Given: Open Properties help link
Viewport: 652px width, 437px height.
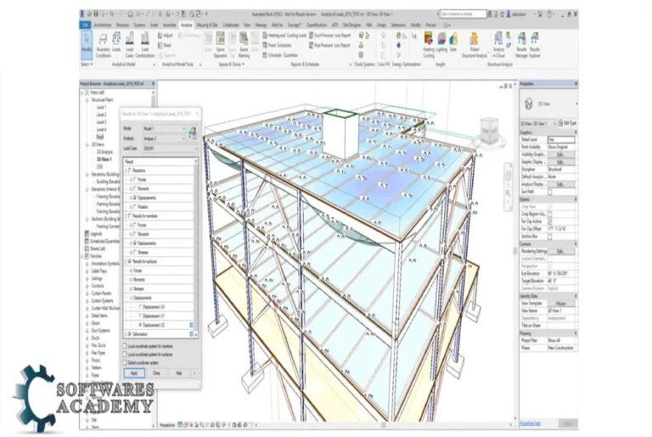Looking at the screenshot, I should [530, 423].
